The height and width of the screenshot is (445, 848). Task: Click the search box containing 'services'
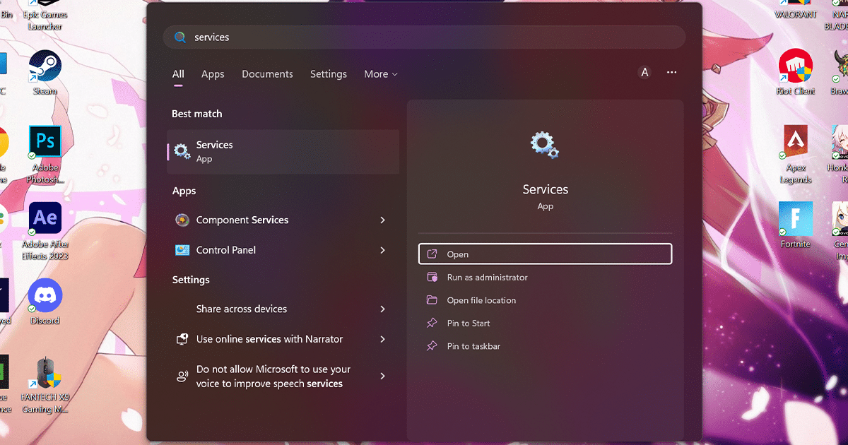click(x=424, y=37)
